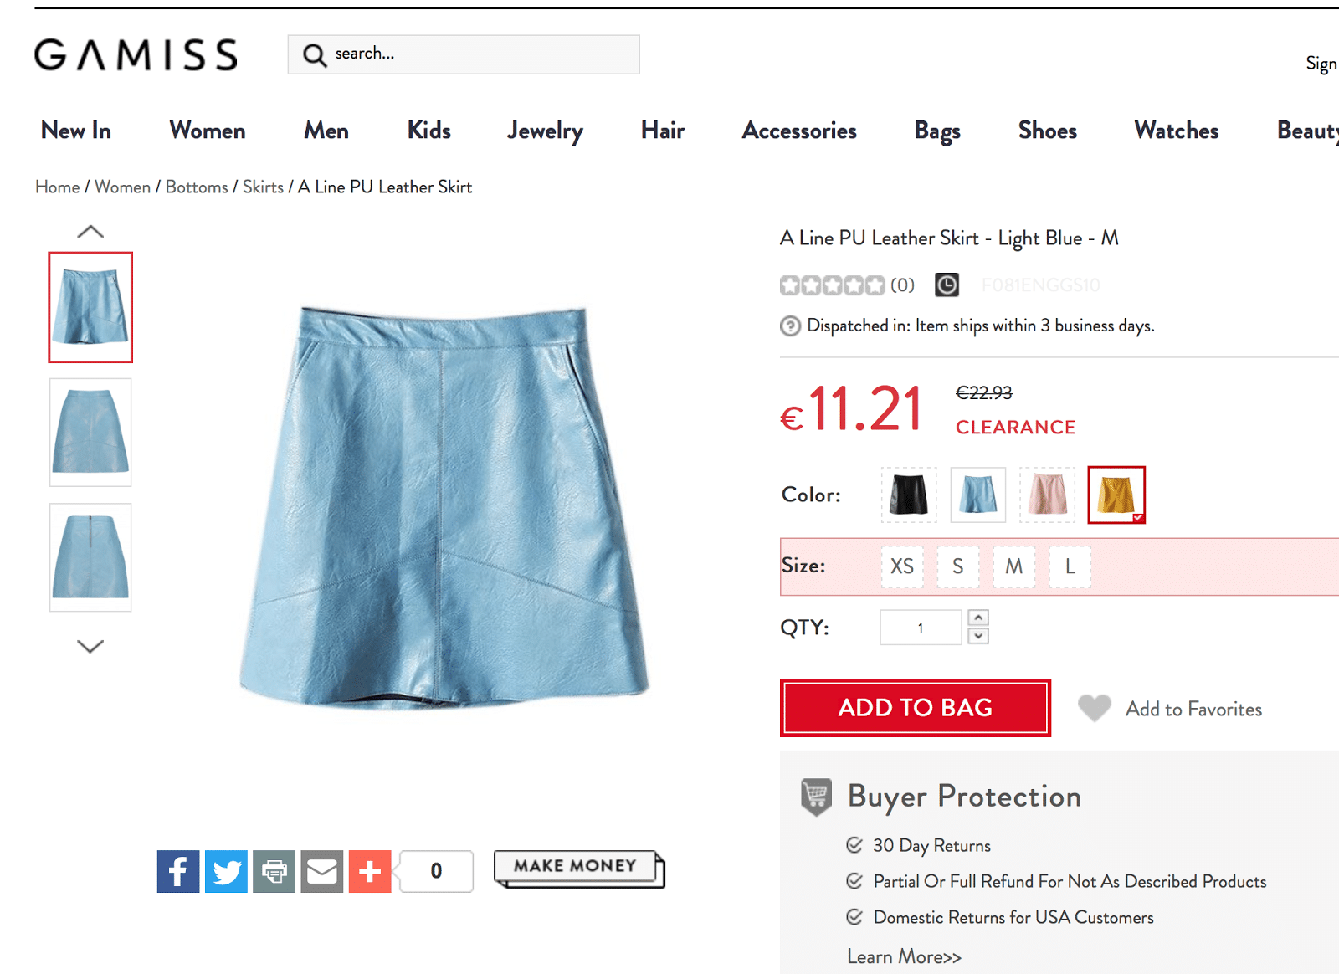Select the yellow skirt color swatch
The width and height of the screenshot is (1339, 974).
1116,495
